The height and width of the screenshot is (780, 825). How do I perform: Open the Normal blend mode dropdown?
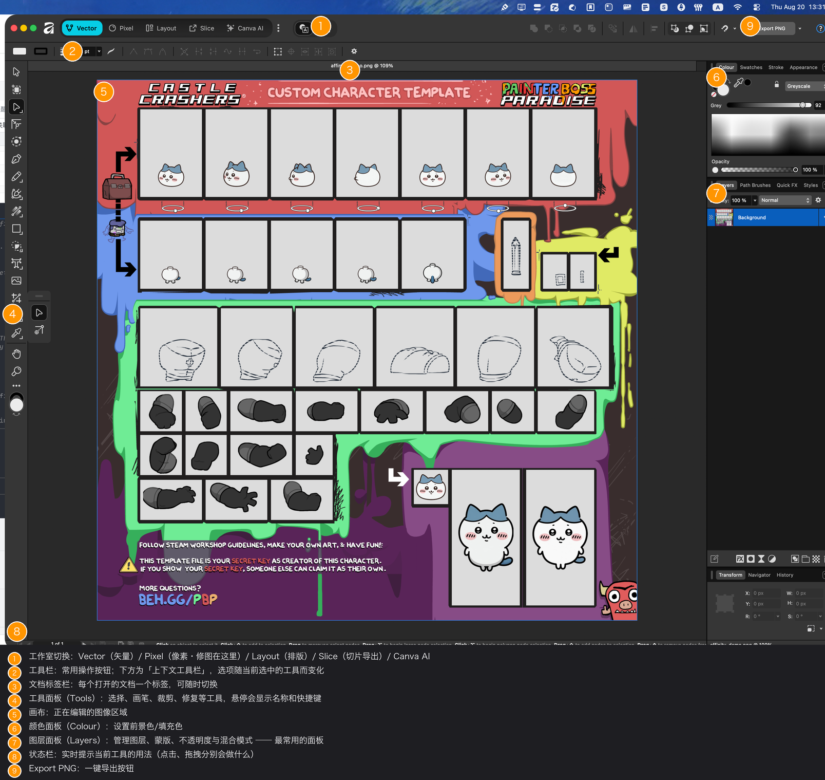click(785, 200)
